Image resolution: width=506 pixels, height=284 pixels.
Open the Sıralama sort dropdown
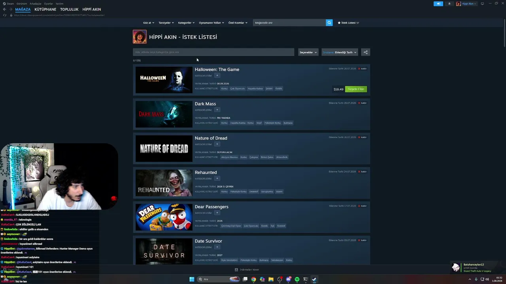(x=340, y=52)
